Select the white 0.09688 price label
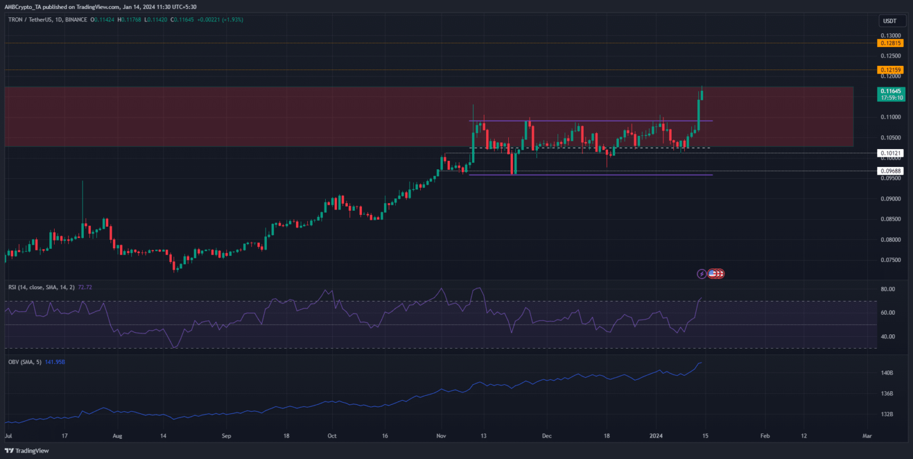Image resolution: width=913 pixels, height=459 pixels. coord(890,171)
